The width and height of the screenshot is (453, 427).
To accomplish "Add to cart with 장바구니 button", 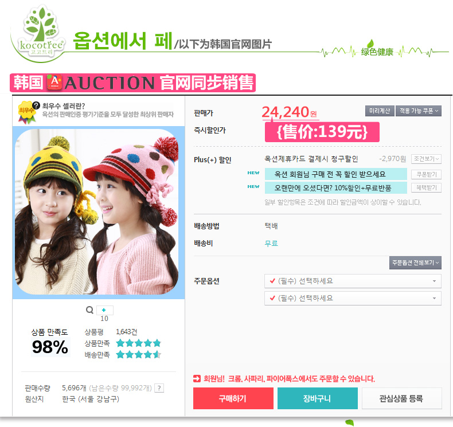I will [318, 398].
